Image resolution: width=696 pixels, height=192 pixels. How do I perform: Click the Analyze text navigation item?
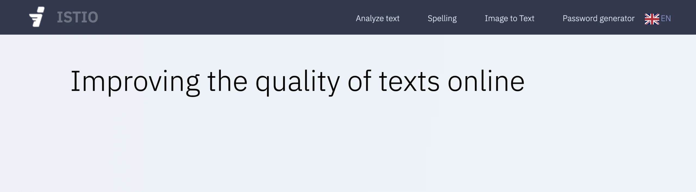pos(378,18)
